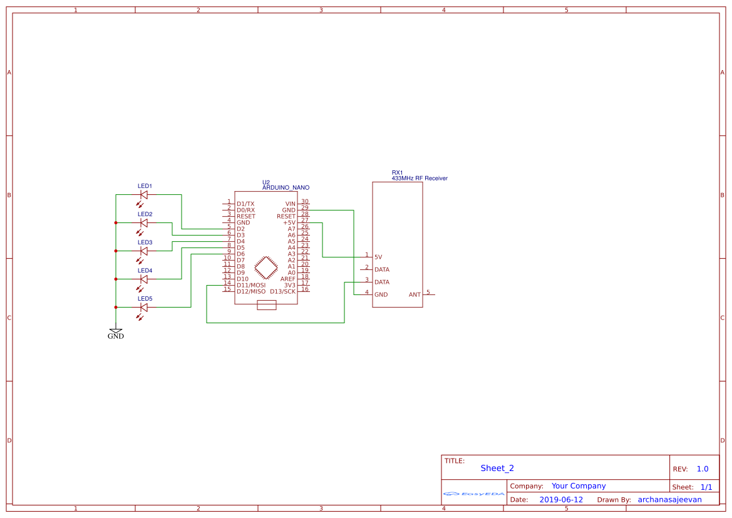Click the date 2019-06-12 field
The height and width of the screenshot is (518, 732).
(x=562, y=499)
